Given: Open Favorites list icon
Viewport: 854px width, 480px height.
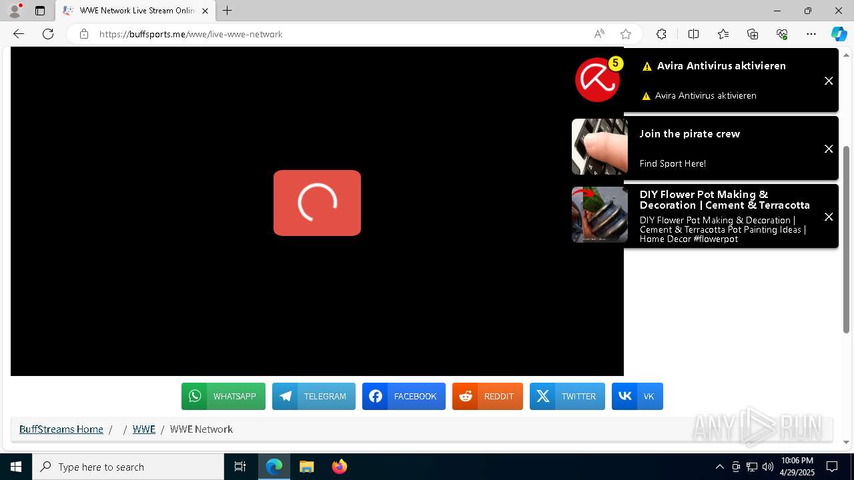Looking at the screenshot, I should pyautogui.click(x=723, y=34).
